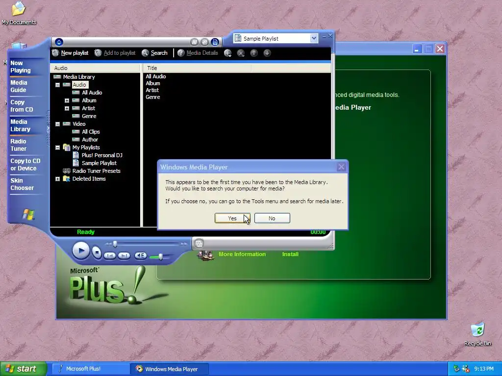Open the Recycle Bin desktop icon
The width and height of the screenshot is (502, 376).
(477, 334)
